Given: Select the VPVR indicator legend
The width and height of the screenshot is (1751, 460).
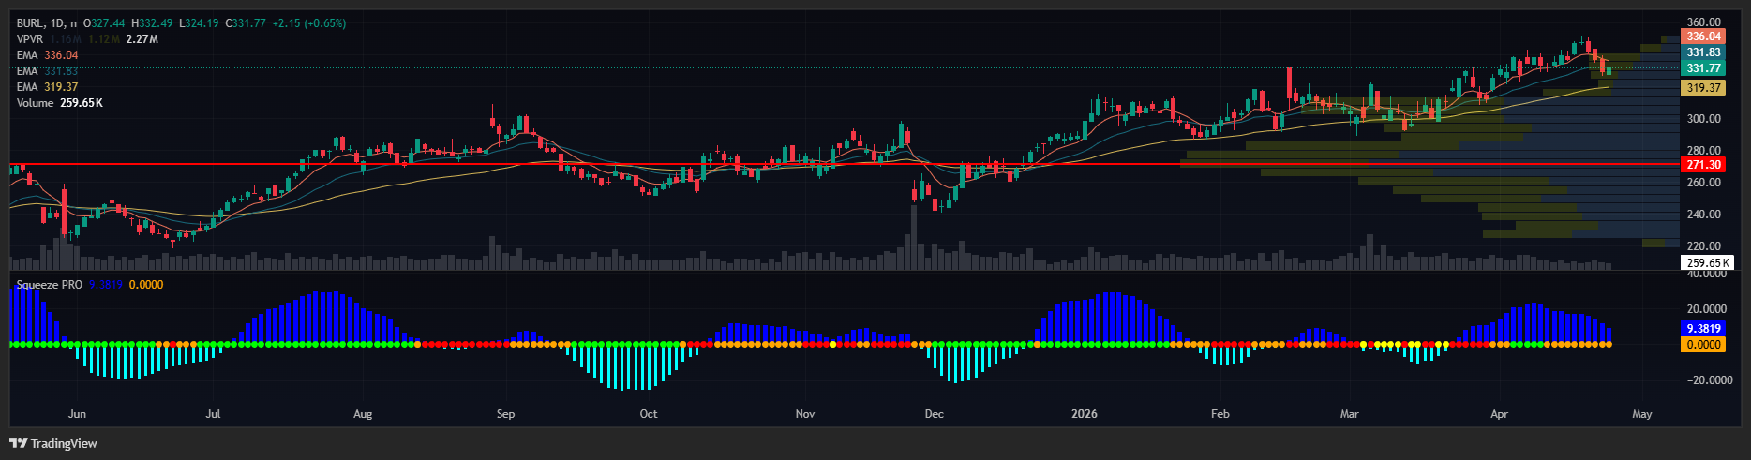Looking at the screenshot, I should point(30,39).
